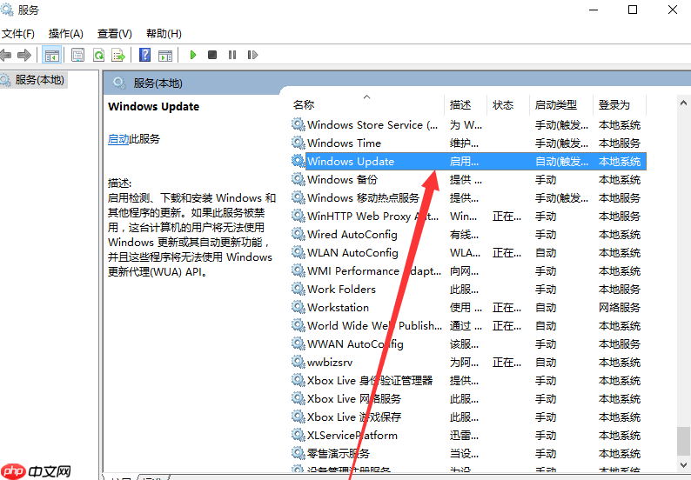Click the Export List toolbar icon
This screenshot has height=480, width=691.
coord(118,55)
